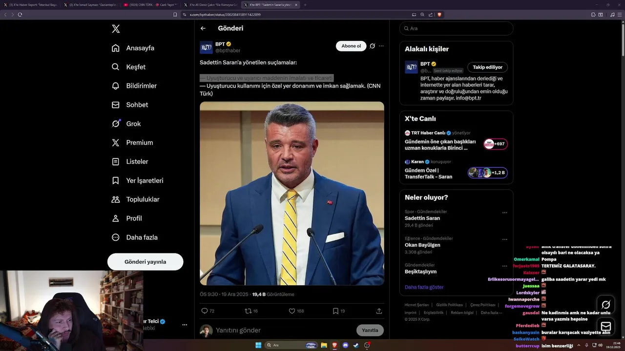
Task: Open Bildirimler notifications
Action: tap(134, 86)
